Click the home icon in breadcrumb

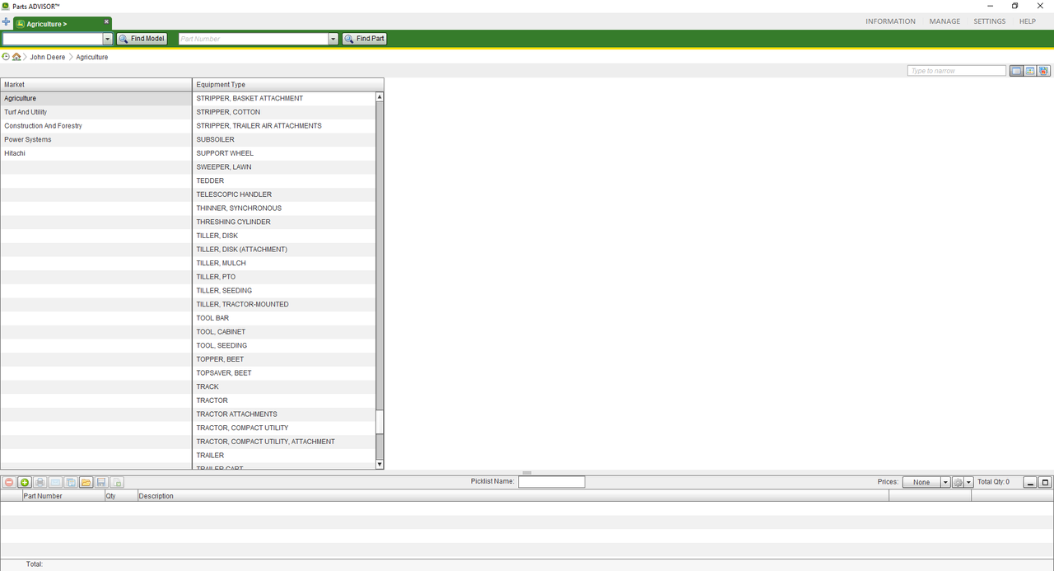point(16,57)
